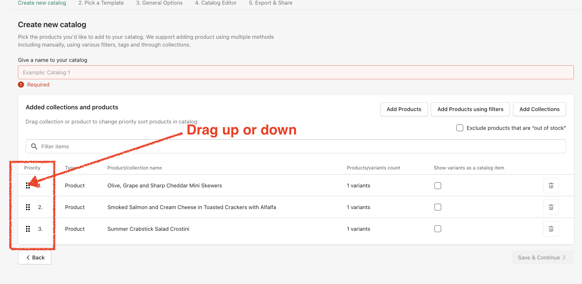Click drag handle for priority 2 row
The height and width of the screenshot is (284, 582).
click(x=28, y=207)
